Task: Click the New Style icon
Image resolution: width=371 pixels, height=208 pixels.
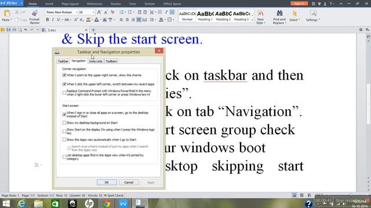Action: coord(260,13)
